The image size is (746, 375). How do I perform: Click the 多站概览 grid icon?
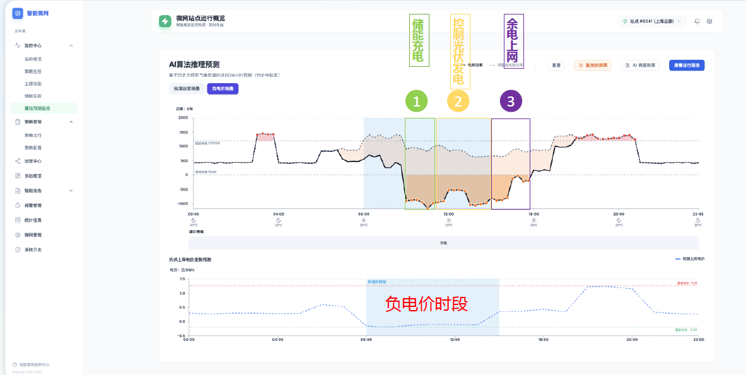point(18,176)
